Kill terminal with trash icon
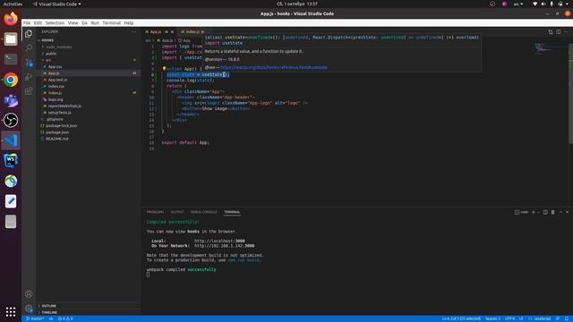This screenshot has height=322, width=573. point(553,212)
